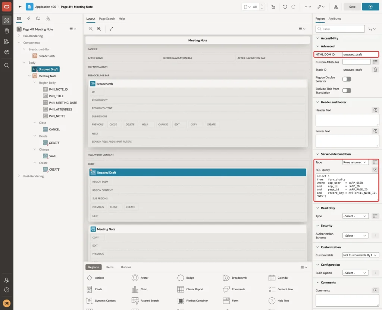Redo the last change
This screenshot has width=382, height=310.
[x=293, y=7]
